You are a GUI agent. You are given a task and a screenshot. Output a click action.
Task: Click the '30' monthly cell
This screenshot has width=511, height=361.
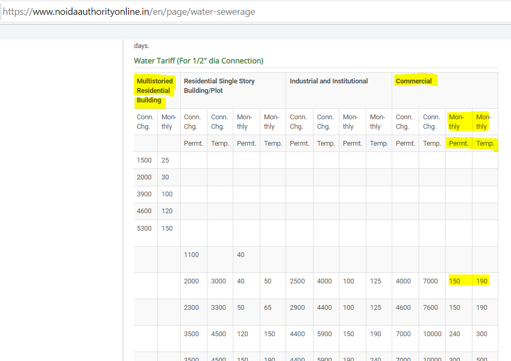pyautogui.click(x=169, y=177)
